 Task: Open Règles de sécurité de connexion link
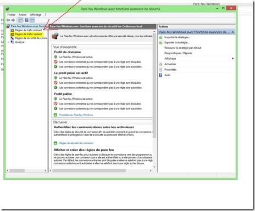tap(76, 143)
